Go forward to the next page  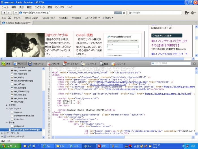(9, 13)
